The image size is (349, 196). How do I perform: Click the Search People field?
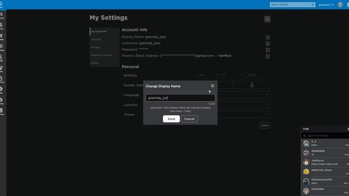pyautogui.click(x=292, y=5)
